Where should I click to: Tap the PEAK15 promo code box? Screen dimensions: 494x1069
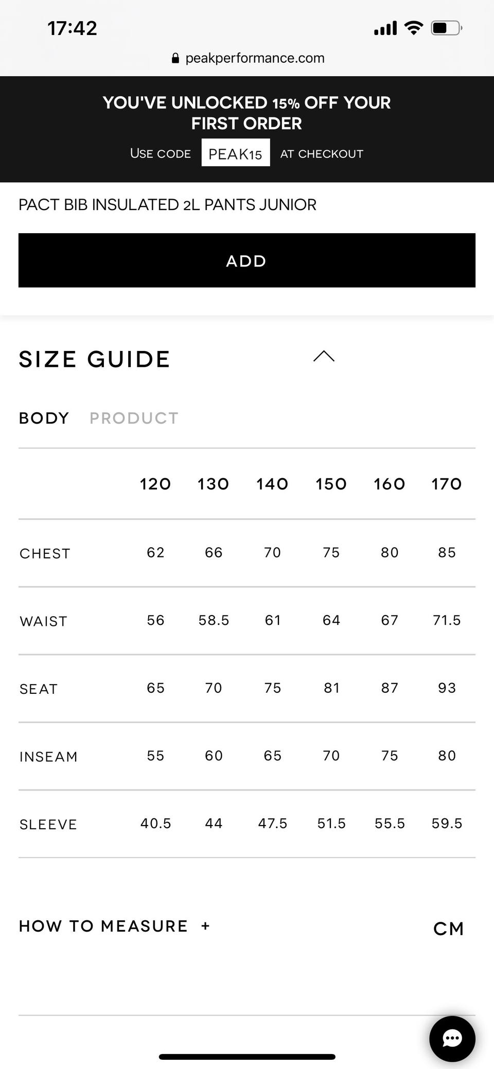tap(235, 153)
